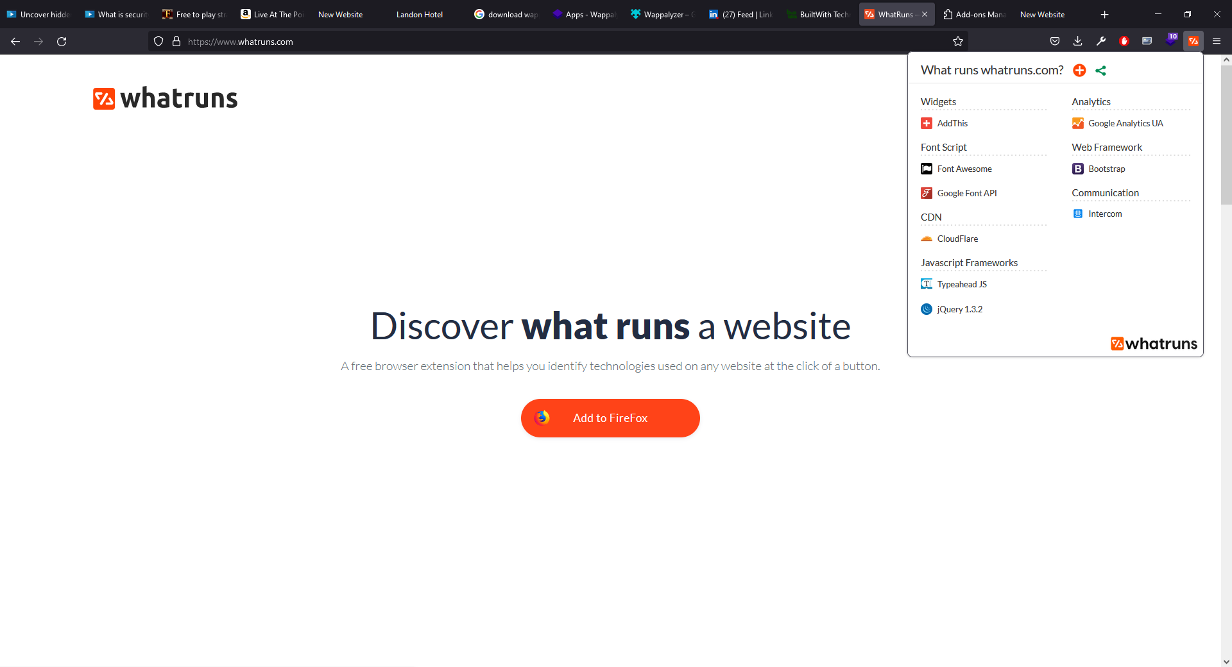Click the 'Discover what runs a website' headline
The height and width of the screenshot is (667, 1232).
610,326
